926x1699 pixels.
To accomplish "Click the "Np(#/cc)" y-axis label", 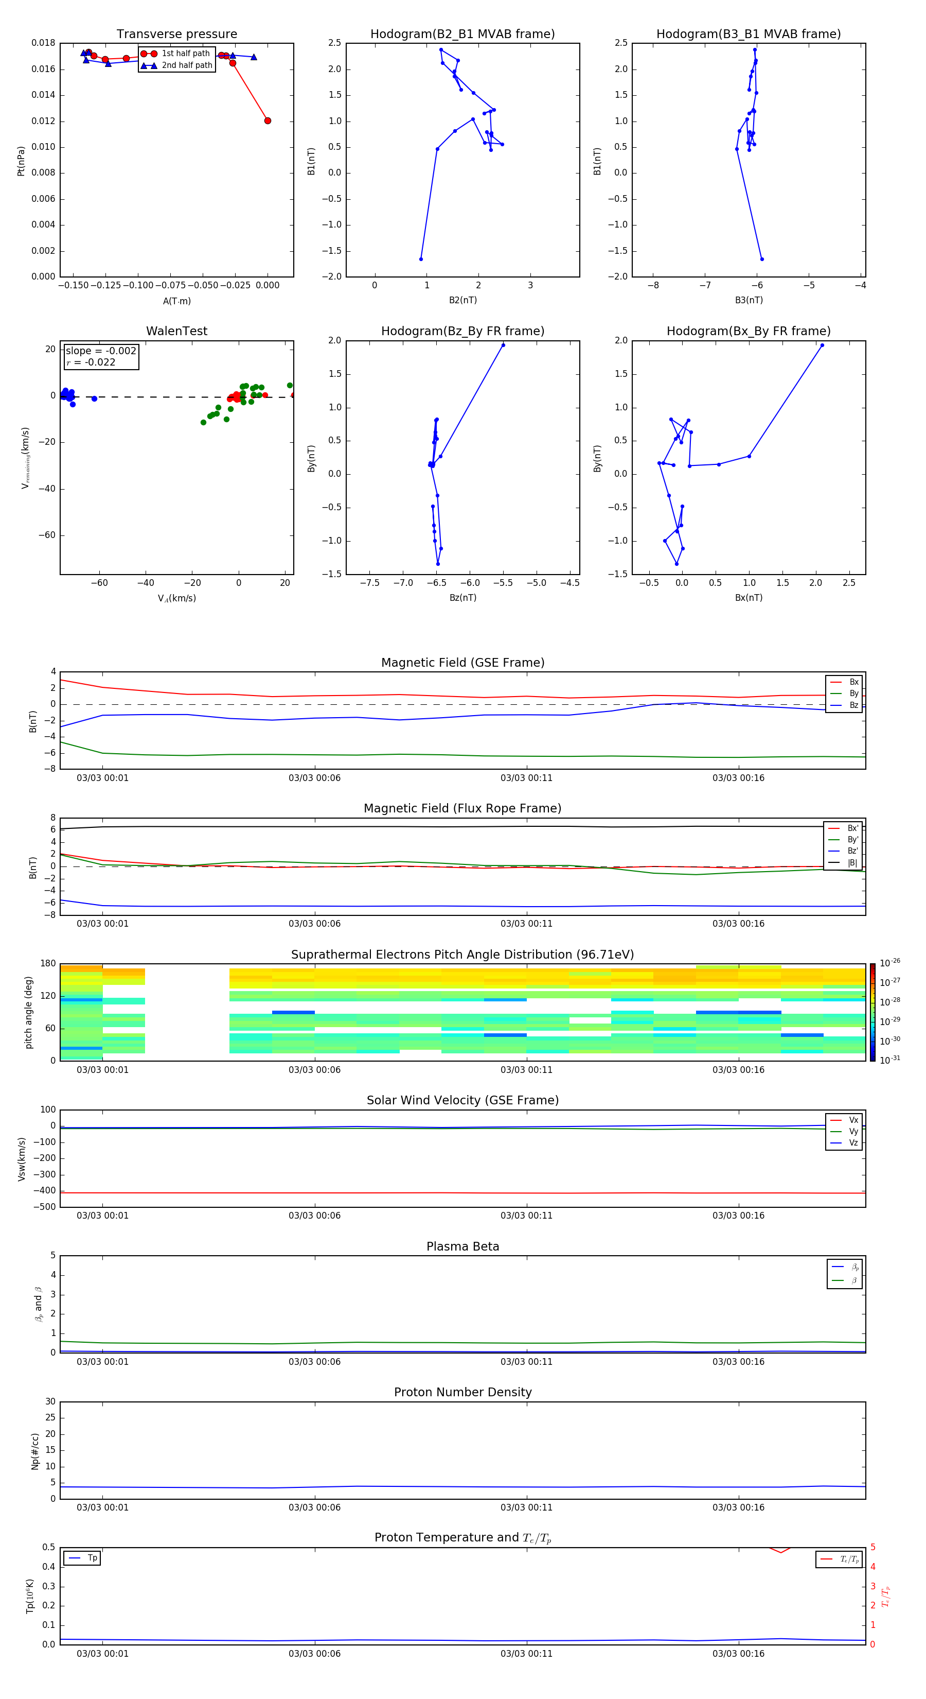I will (x=35, y=1451).
